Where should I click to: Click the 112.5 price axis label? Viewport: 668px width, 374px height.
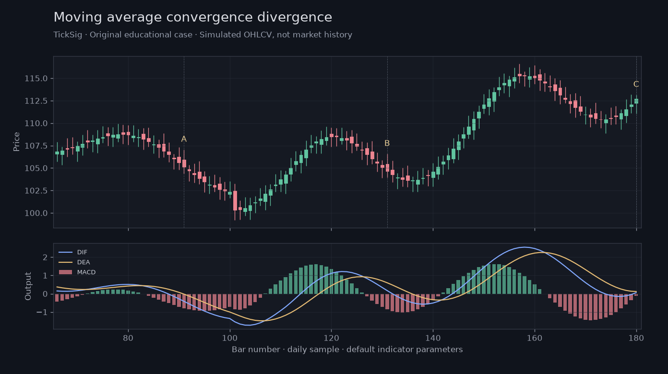click(36, 101)
